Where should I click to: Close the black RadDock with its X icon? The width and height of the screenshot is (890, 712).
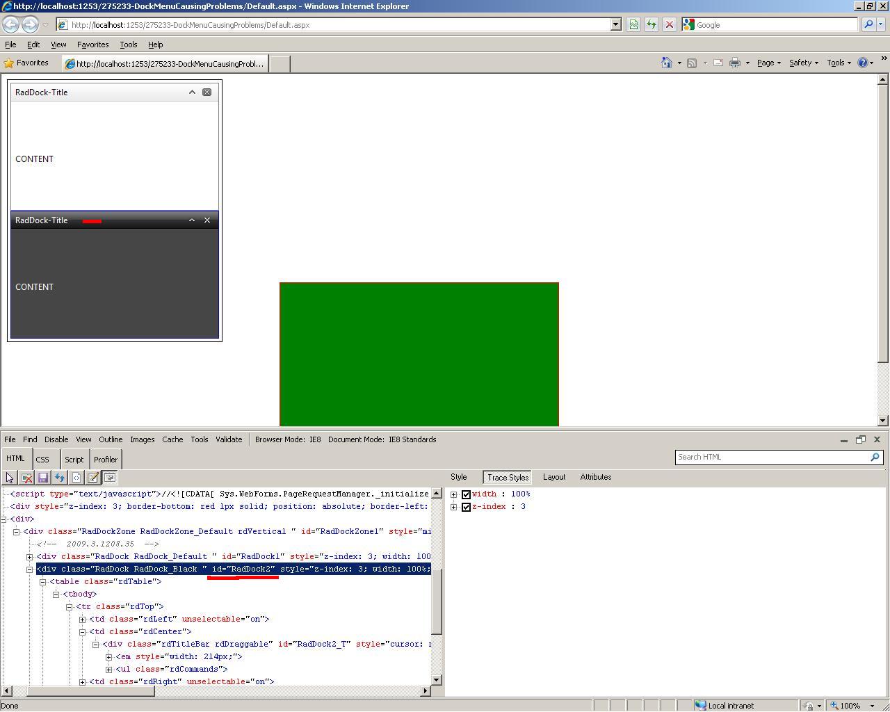(x=207, y=220)
